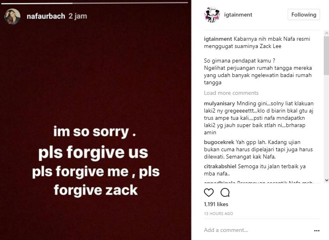Open igtainment profile picture avatar
Screen dimensions: 329x240
click(x=212, y=15)
